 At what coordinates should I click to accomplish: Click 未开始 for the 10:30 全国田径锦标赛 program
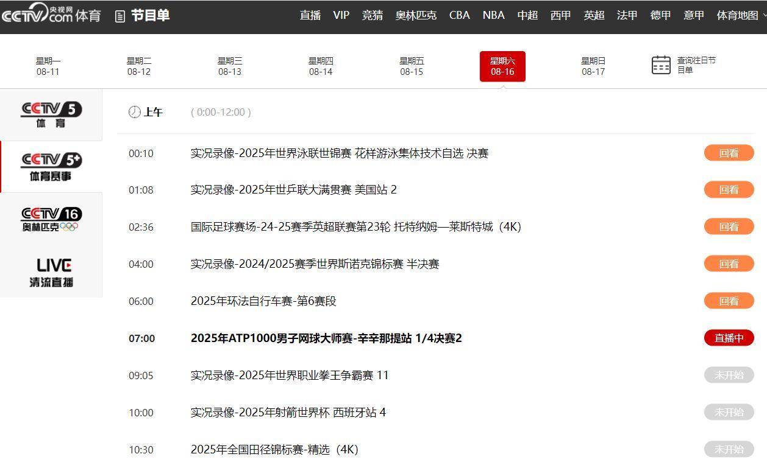(729, 449)
